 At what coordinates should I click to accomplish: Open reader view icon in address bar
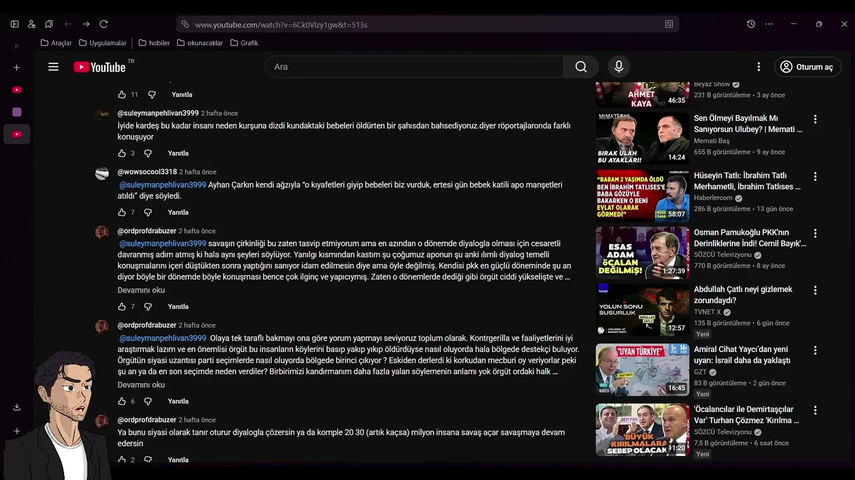click(669, 24)
